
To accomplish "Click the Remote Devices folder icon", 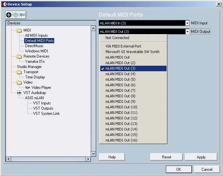I will (19, 56).
